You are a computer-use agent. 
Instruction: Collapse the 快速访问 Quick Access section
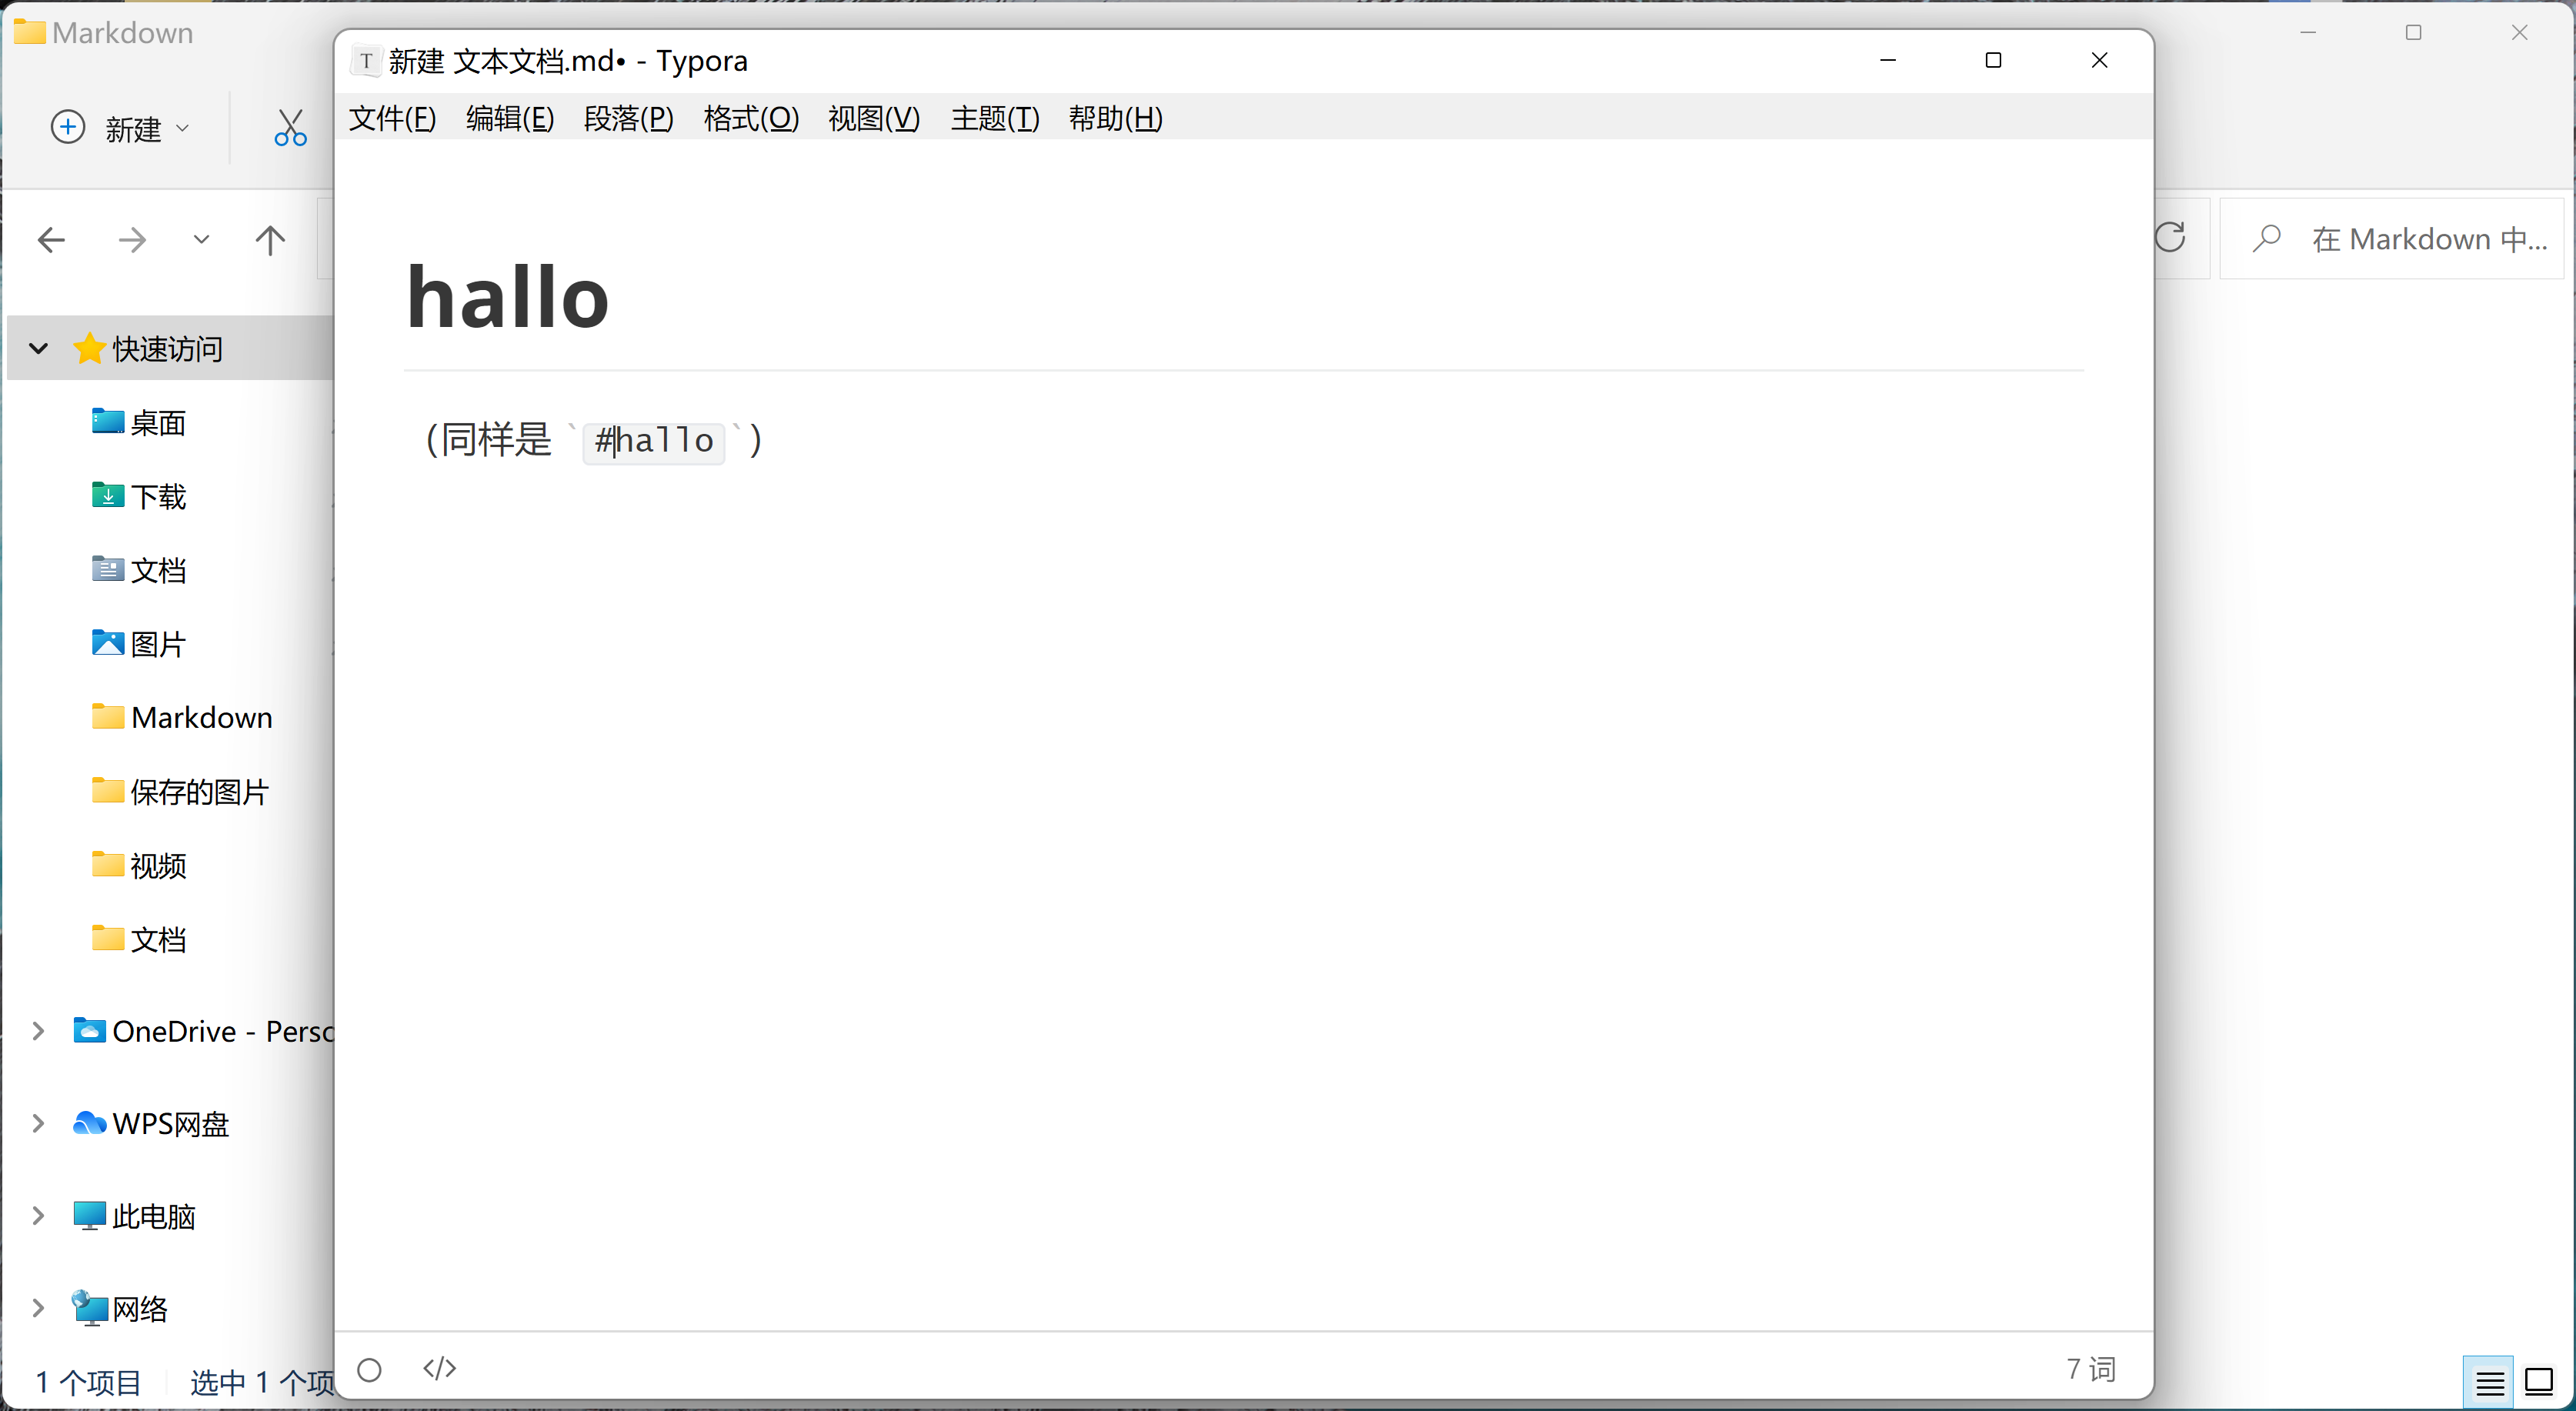pos(38,348)
